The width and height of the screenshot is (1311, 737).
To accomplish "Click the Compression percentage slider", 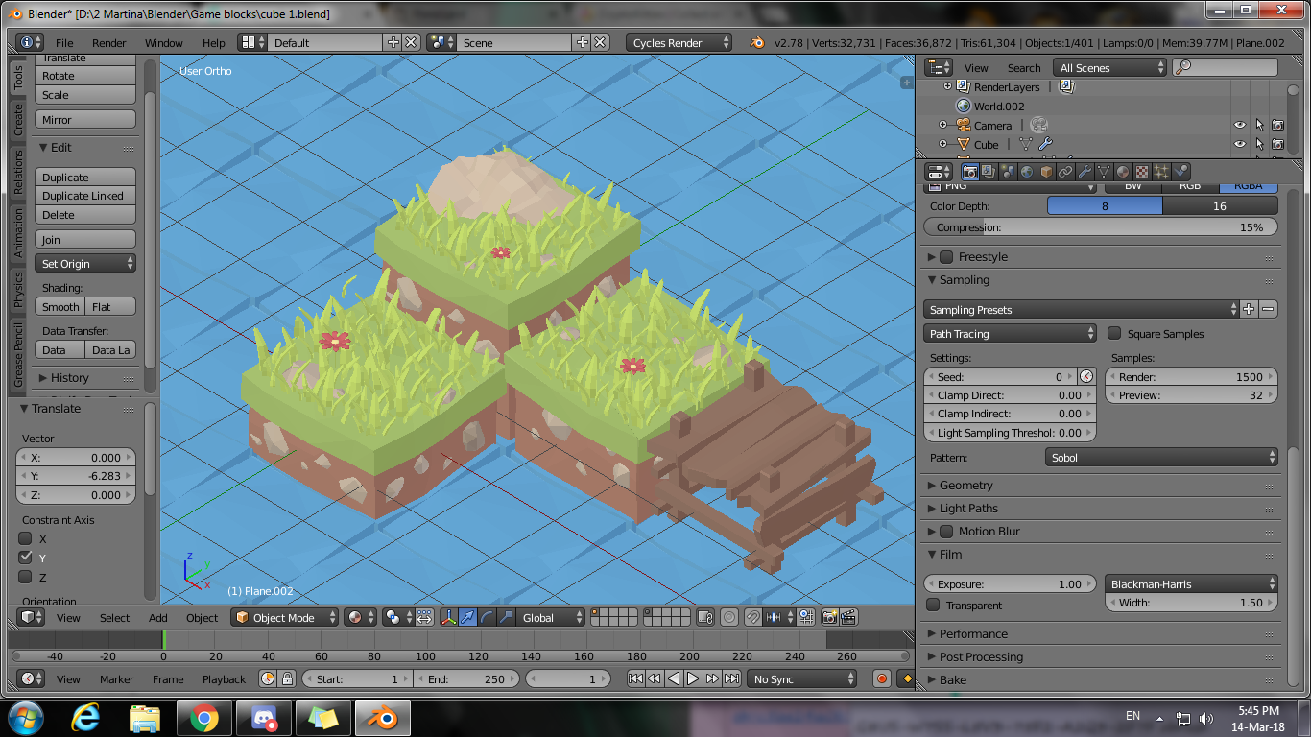I will tap(1101, 227).
